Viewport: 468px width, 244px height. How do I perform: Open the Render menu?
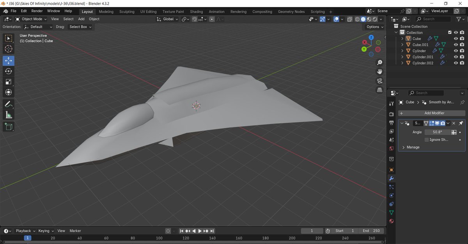(x=37, y=11)
